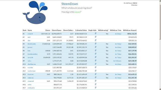Visit the val-b account link
Screen dimensions: 161x90
29,84
